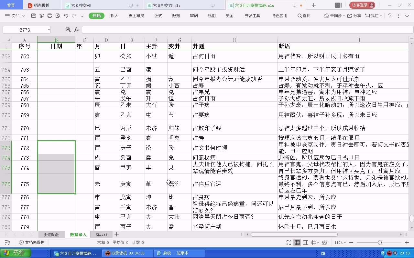Viewport: 414px width, 258px height.
Task: Go to next sheet navigation arrow
Action: [x=23, y=234]
